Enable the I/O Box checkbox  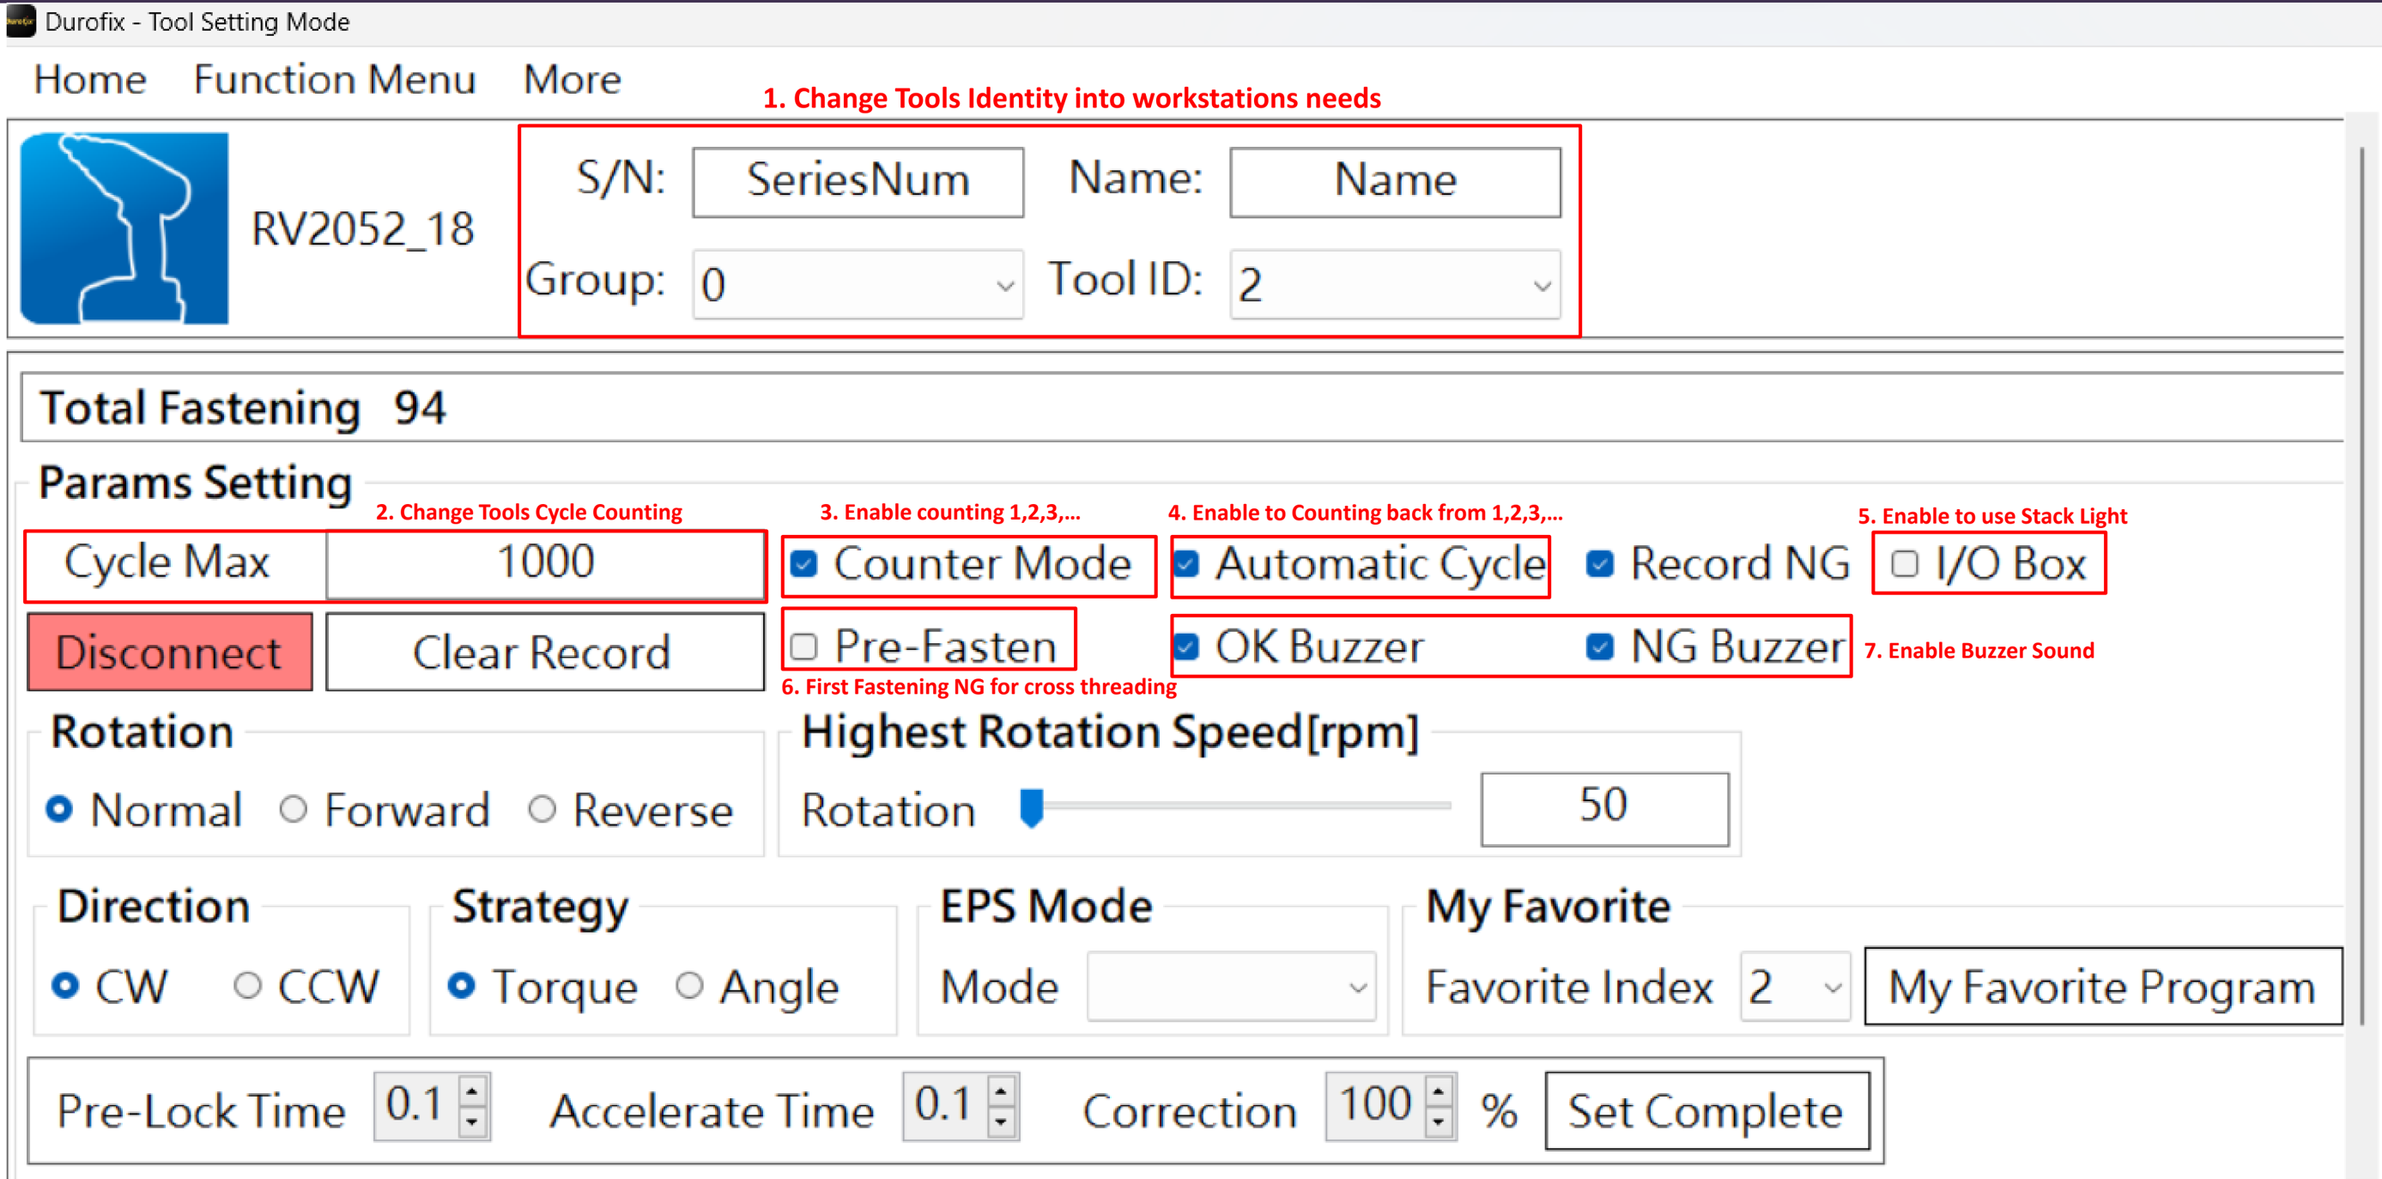point(1904,563)
